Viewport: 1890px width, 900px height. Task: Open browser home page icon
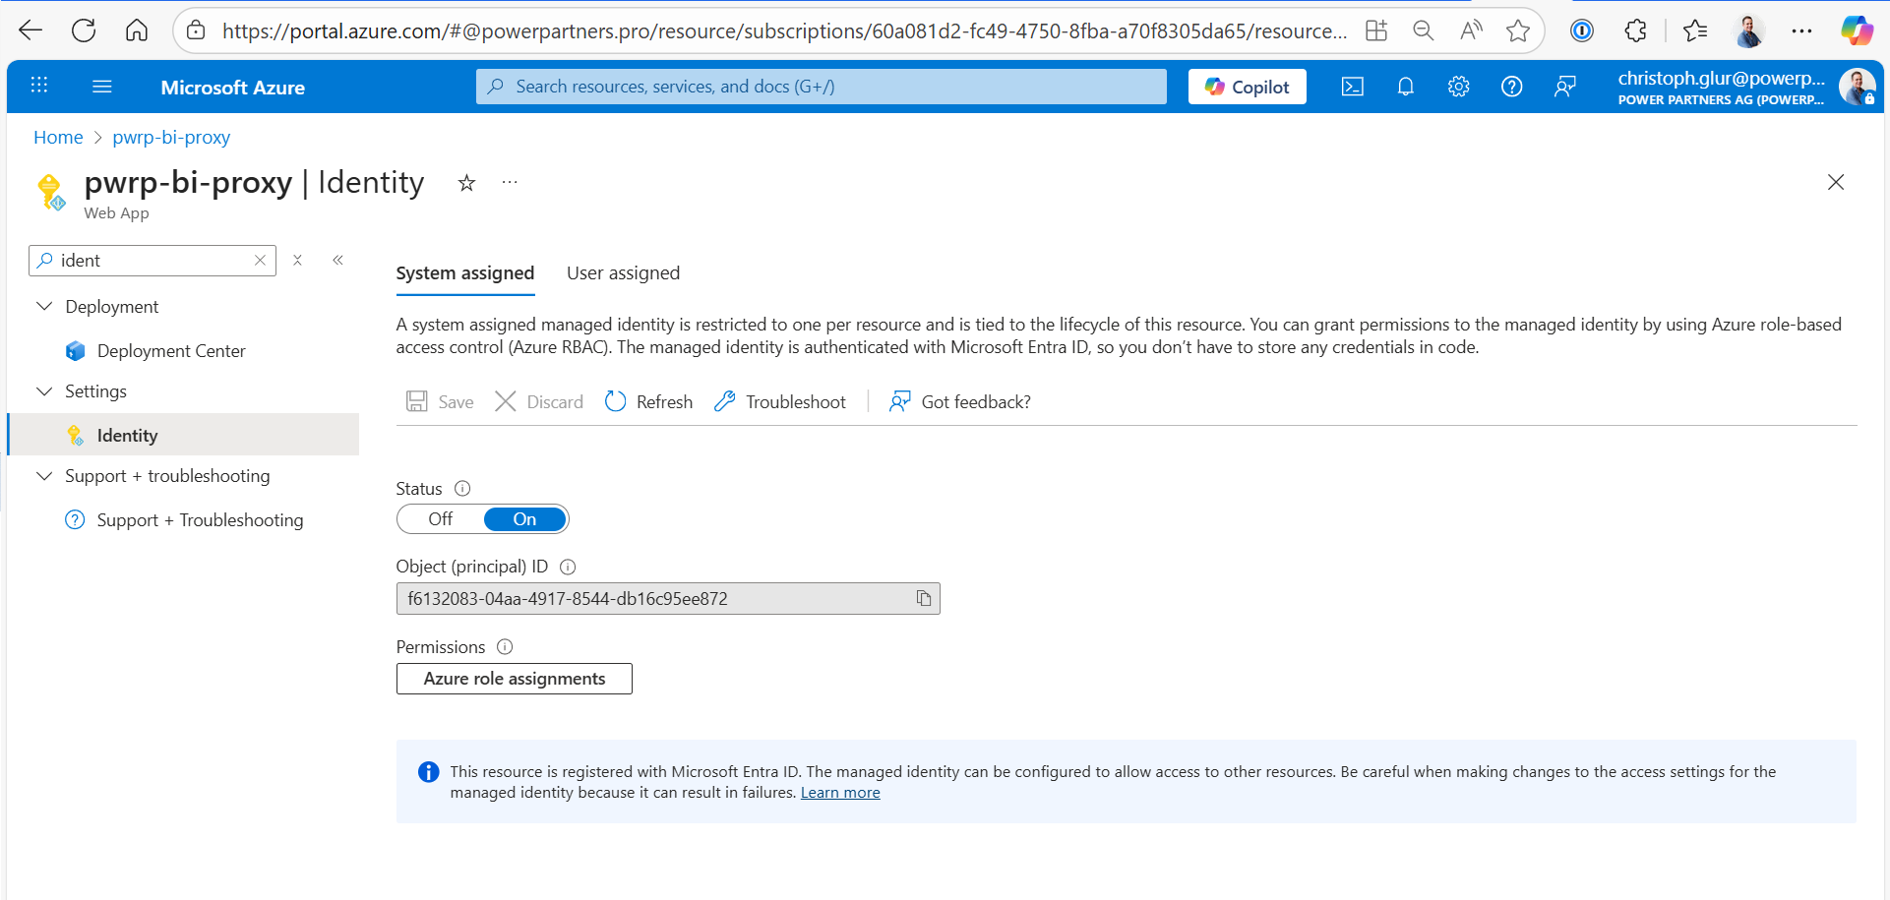tap(137, 30)
